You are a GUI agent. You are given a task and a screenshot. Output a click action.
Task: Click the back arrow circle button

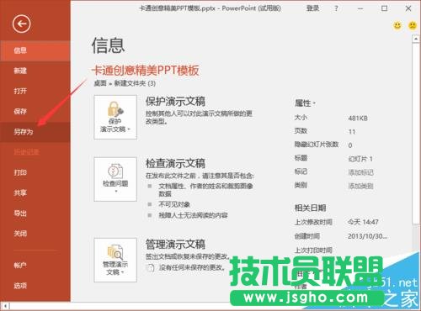(x=21, y=24)
